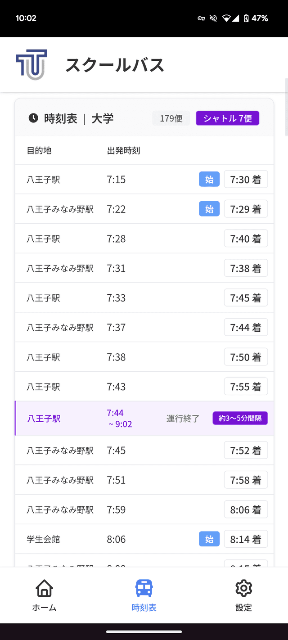
Task: Toggle the 始 badge on the 学生会館 row
Action: (x=209, y=539)
